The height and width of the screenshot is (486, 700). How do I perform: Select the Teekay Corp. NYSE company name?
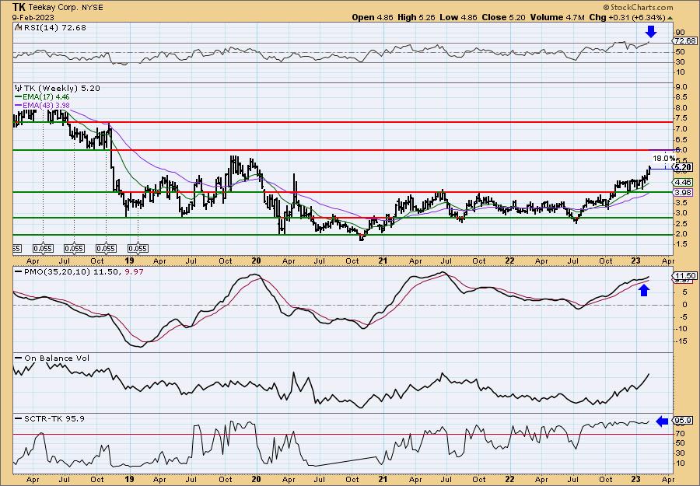coord(65,8)
